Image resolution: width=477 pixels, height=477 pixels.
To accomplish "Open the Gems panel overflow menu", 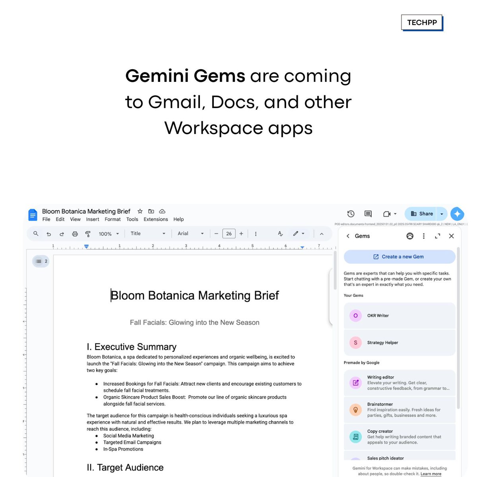I will (424, 236).
